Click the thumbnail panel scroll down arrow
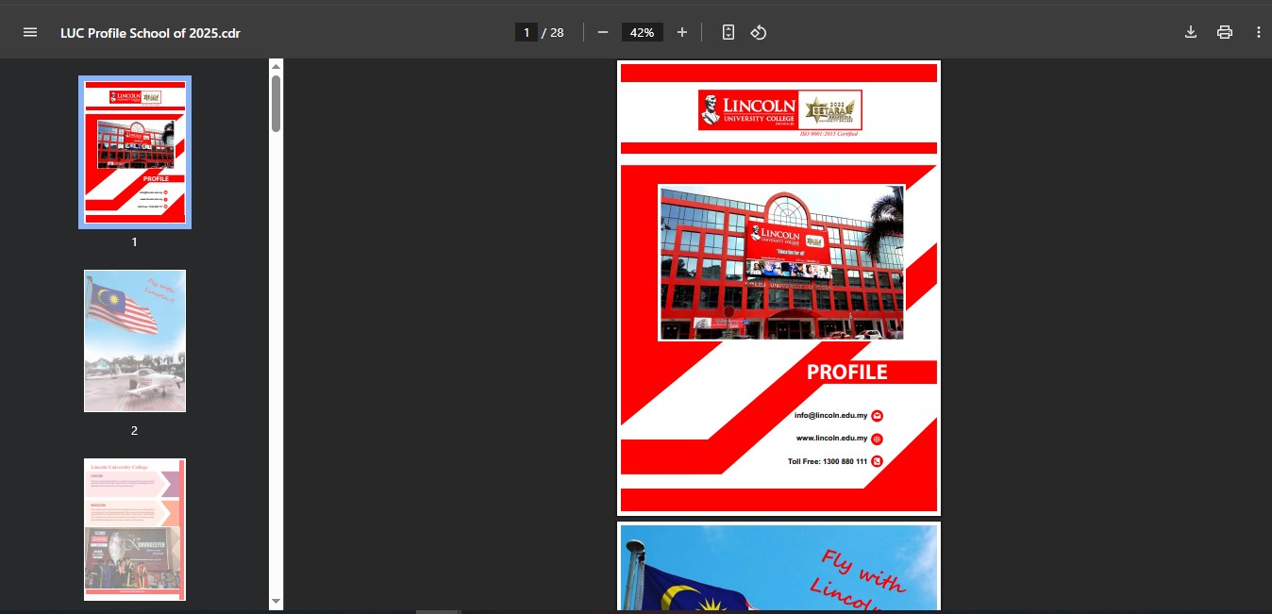Screen dimensions: 1272x614 pyautogui.click(x=276, y=601)
